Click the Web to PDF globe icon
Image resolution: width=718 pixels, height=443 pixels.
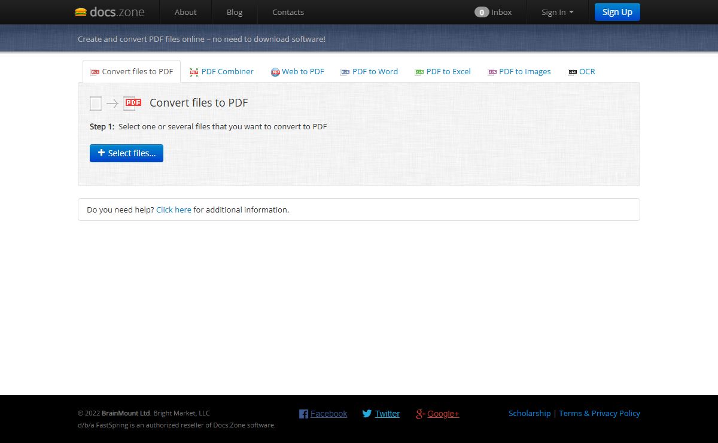(x=275, y=72)
